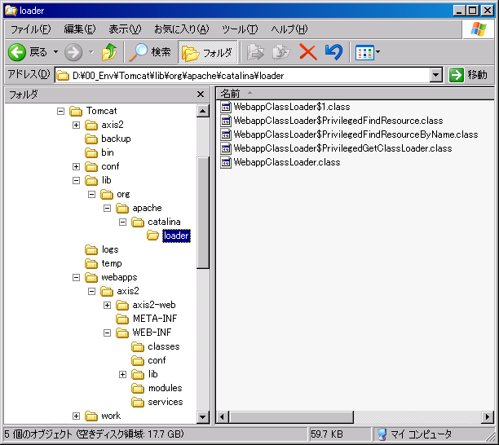Expand the work tree node
499x445 pixels.
[76, 416]
